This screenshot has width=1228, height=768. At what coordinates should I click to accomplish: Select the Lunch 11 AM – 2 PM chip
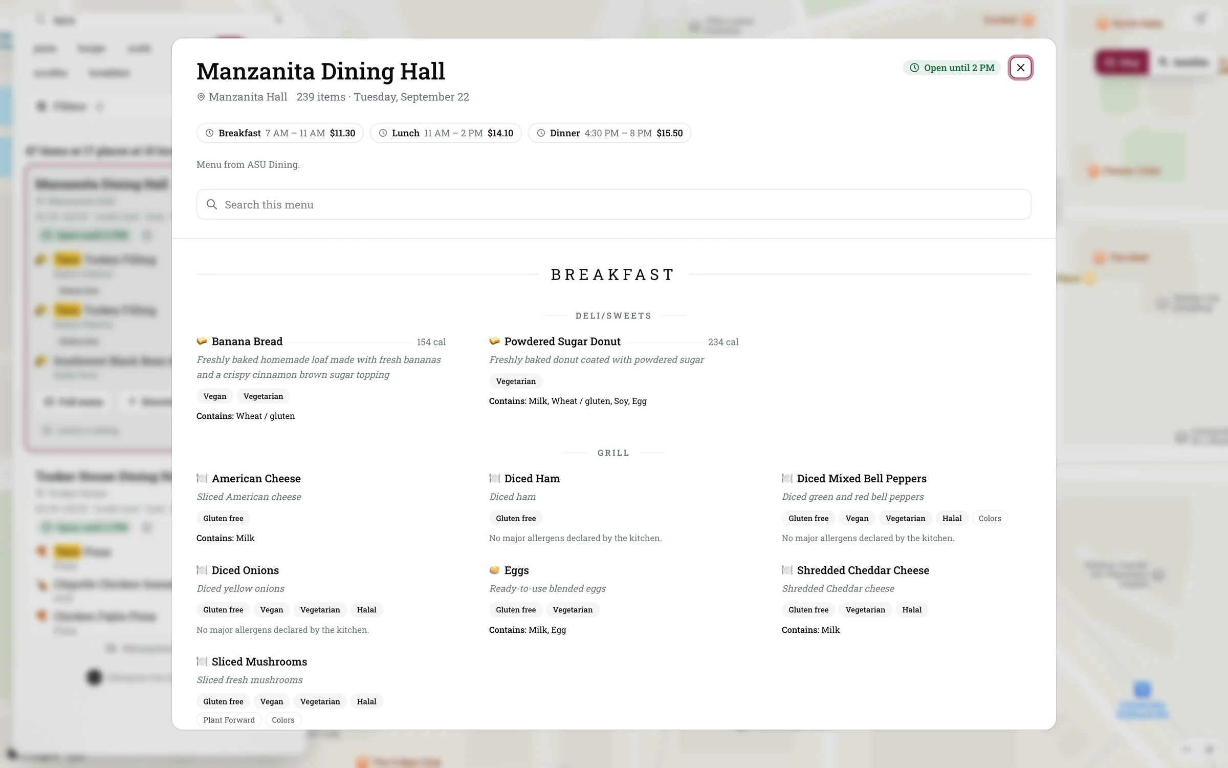(x=446, y=133)
